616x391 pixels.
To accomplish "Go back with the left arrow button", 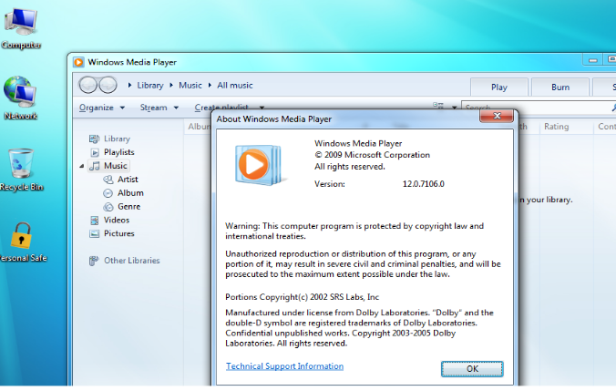I will [88, 85].
